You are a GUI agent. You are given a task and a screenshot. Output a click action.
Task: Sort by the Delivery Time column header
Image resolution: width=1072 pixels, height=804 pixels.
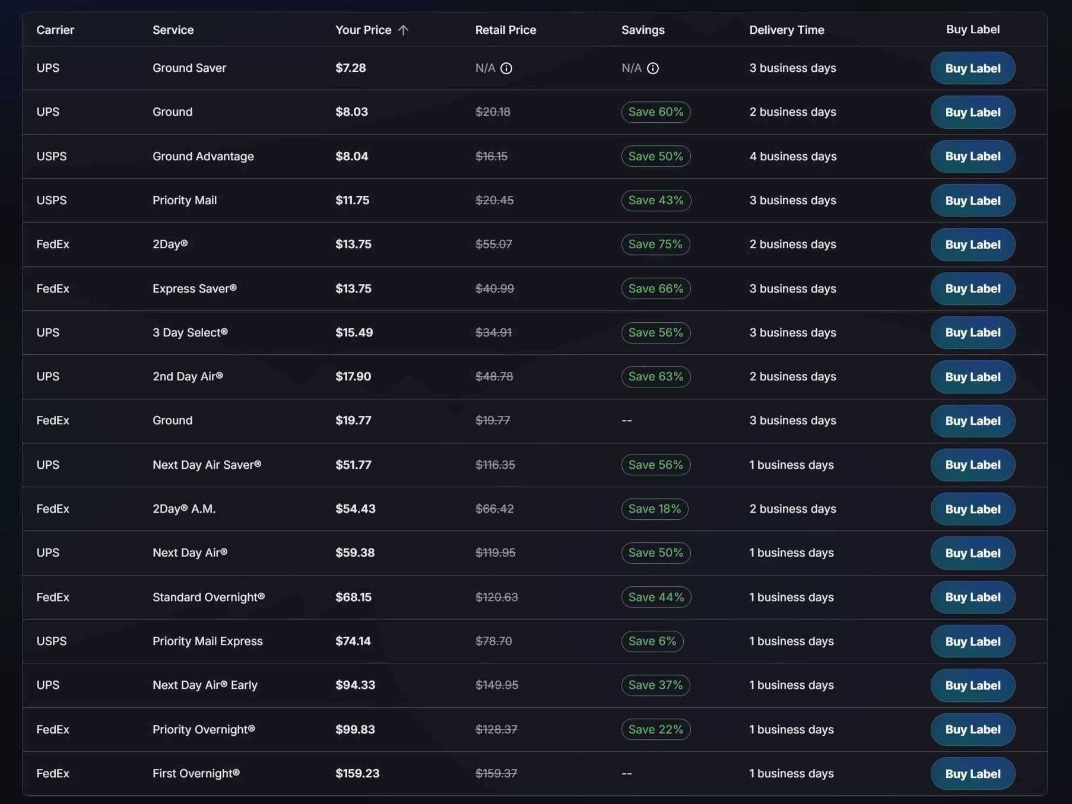tap(786, 30)
